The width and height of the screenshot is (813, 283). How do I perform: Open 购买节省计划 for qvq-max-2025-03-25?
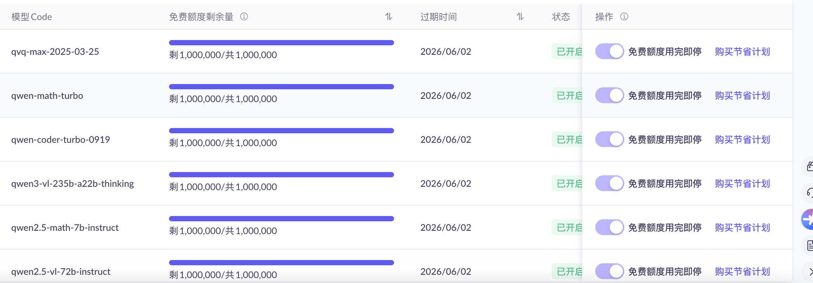click(742, 52)
